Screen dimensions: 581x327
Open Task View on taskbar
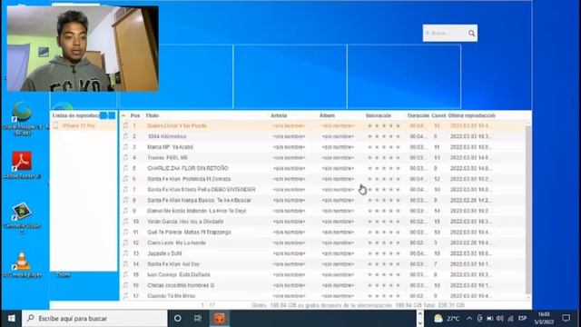pyautogui.click(x=198, y=319)
